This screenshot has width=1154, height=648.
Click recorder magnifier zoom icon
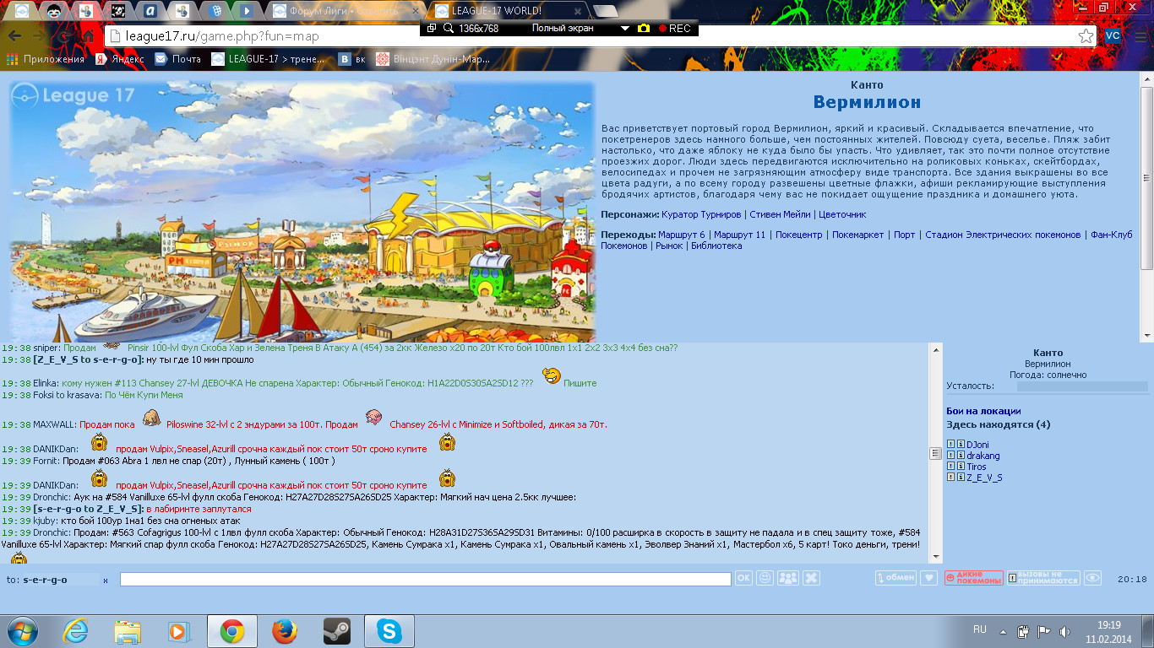[x=447, y=28]
